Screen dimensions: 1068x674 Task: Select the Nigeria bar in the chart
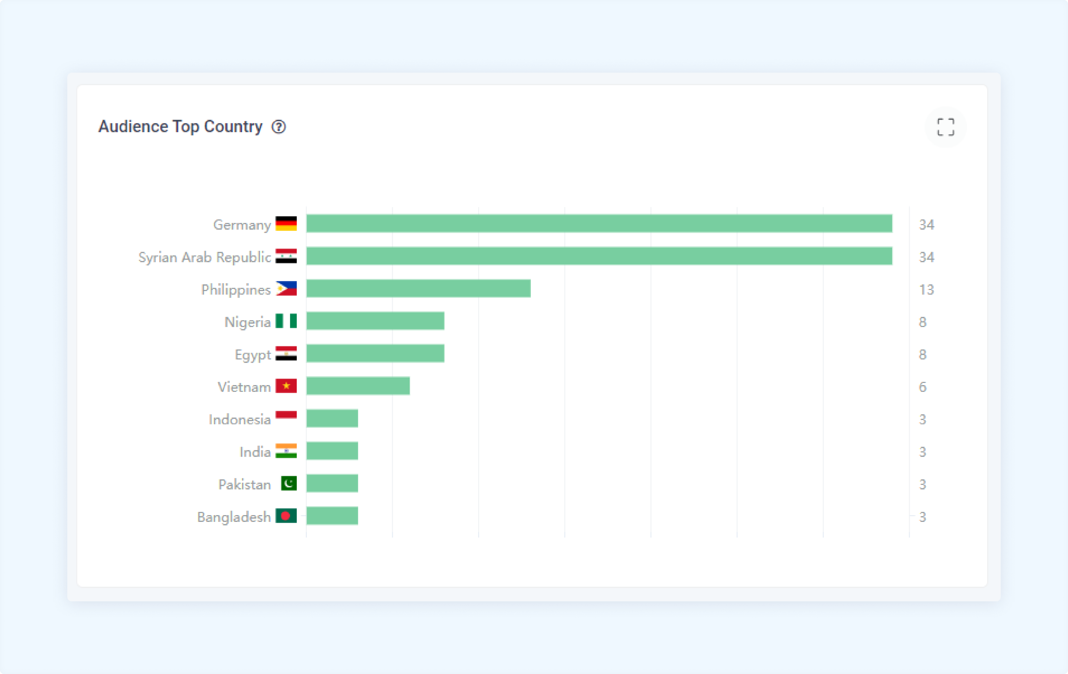[x=375, y=321]
